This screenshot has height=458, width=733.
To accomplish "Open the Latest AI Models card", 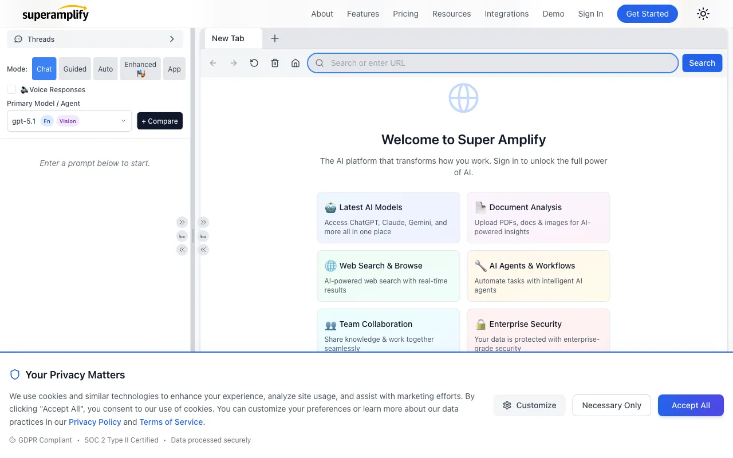I will 388,218.
